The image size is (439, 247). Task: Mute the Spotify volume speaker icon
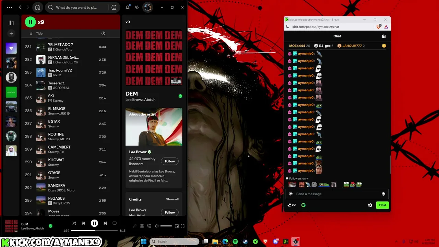(x=157, y=226)
